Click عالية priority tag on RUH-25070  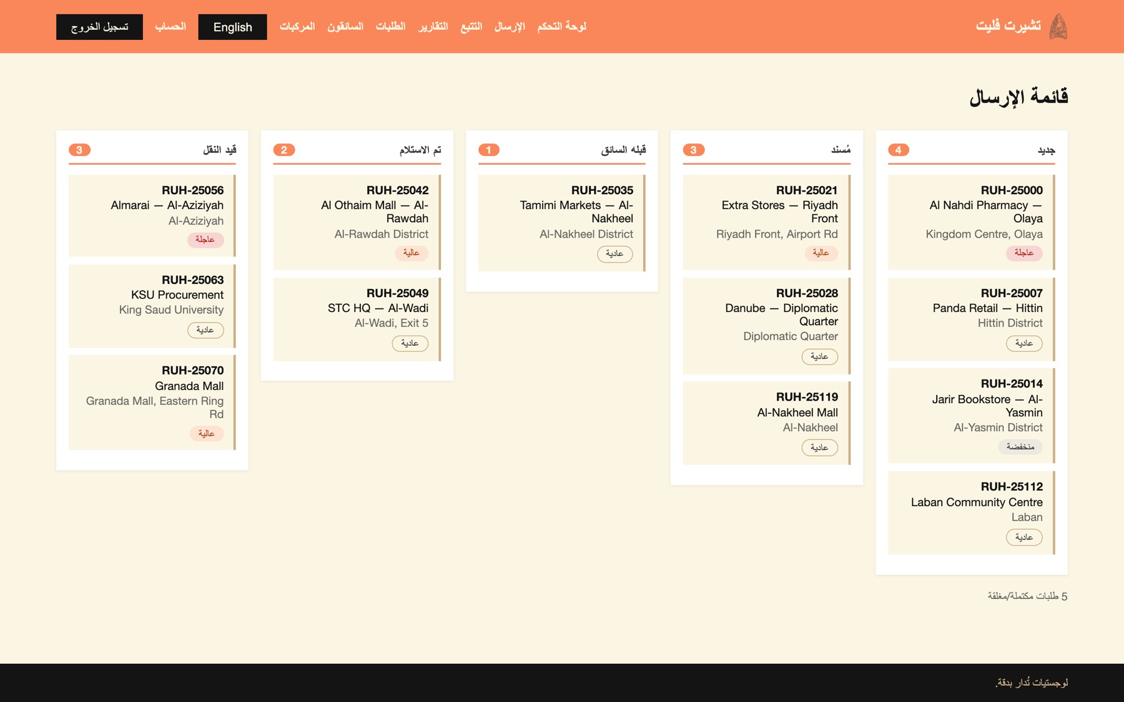[x=207, y=433]
